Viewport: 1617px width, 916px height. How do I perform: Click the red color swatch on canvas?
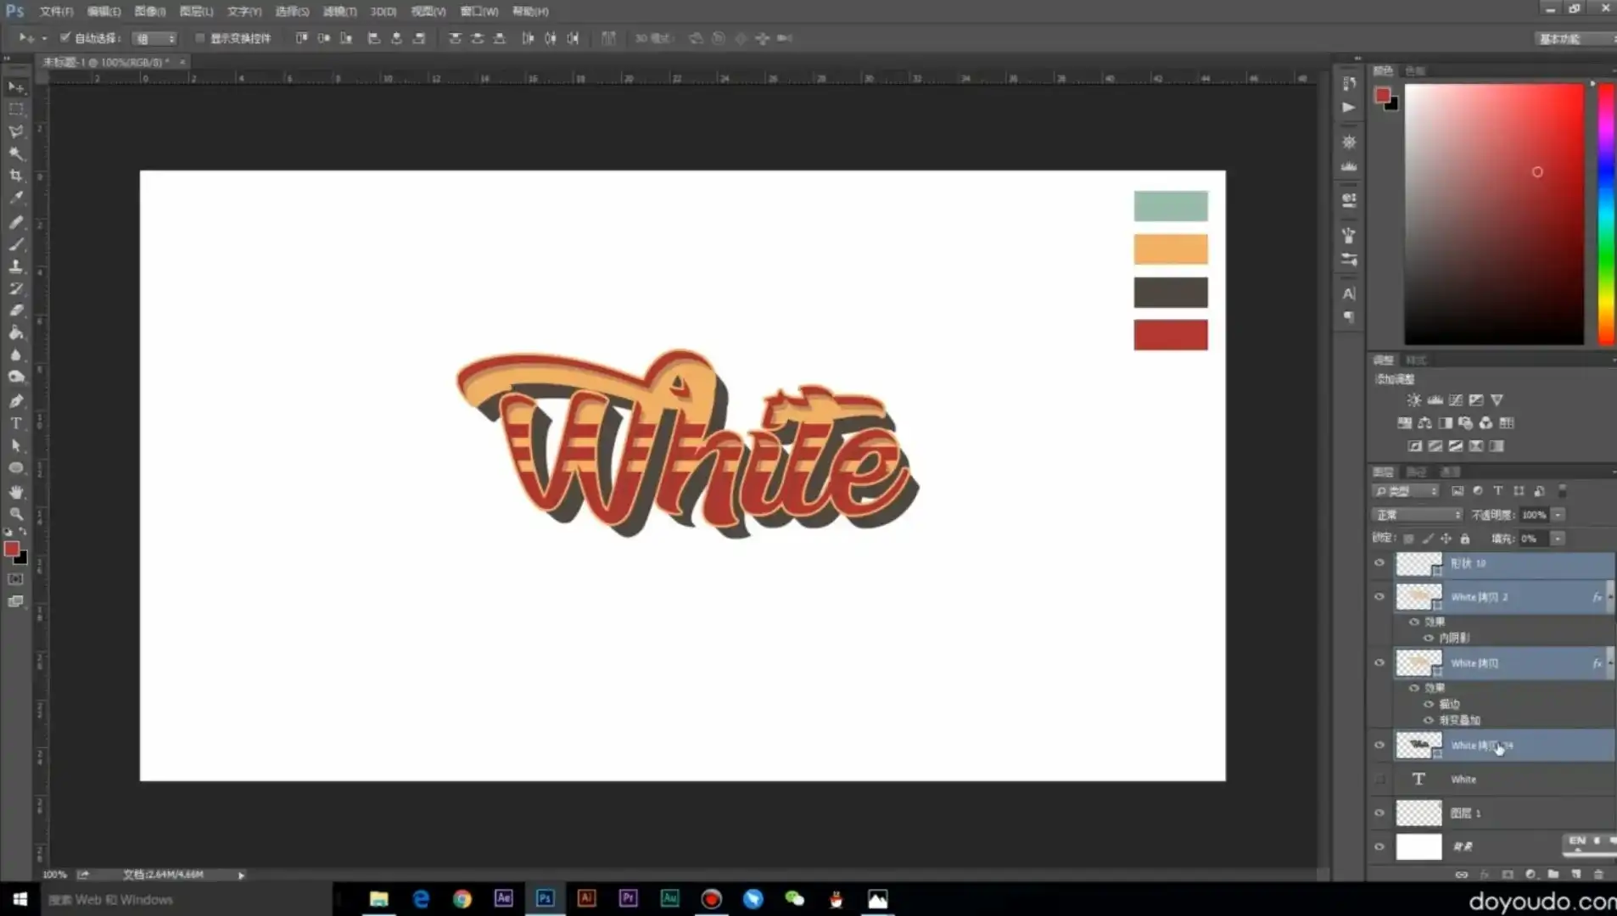1171,335
